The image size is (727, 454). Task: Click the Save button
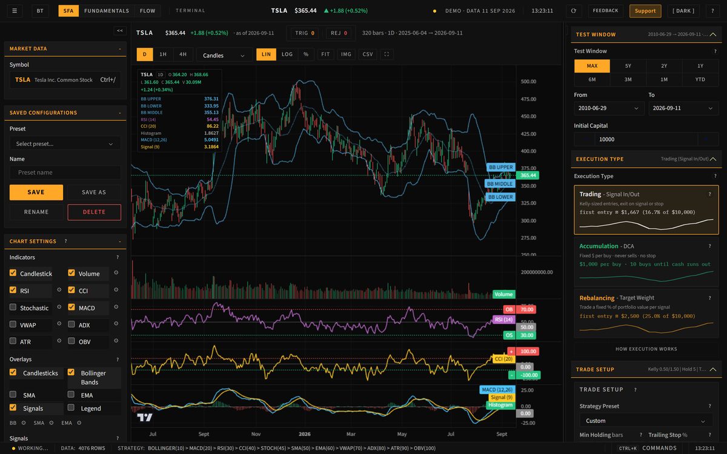pos(36,192)
